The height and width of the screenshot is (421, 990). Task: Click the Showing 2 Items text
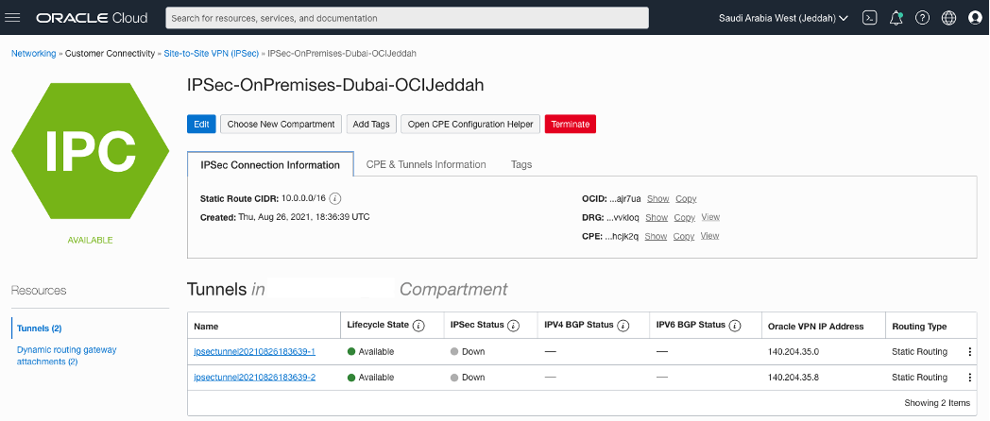pyautogui.click(x=937, y=403)
